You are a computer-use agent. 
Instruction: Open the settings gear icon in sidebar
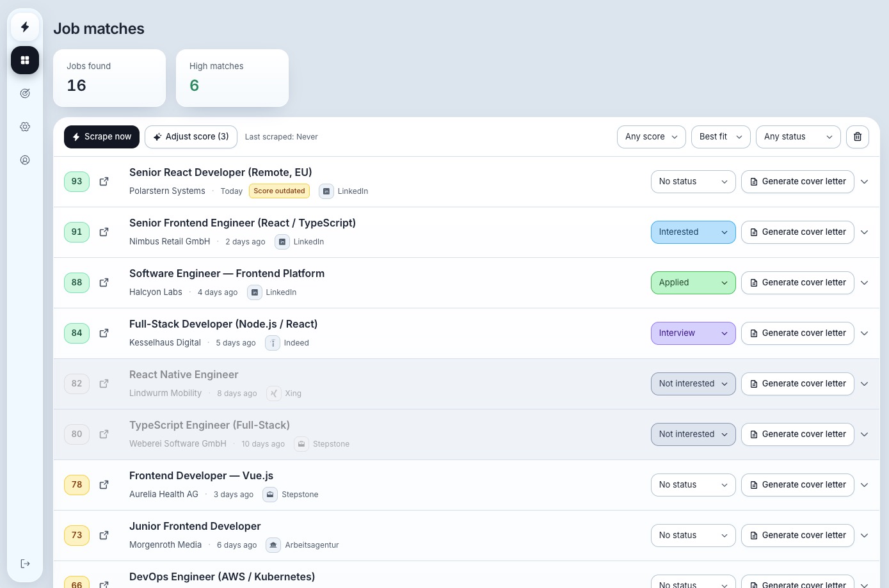coord(25,127)
